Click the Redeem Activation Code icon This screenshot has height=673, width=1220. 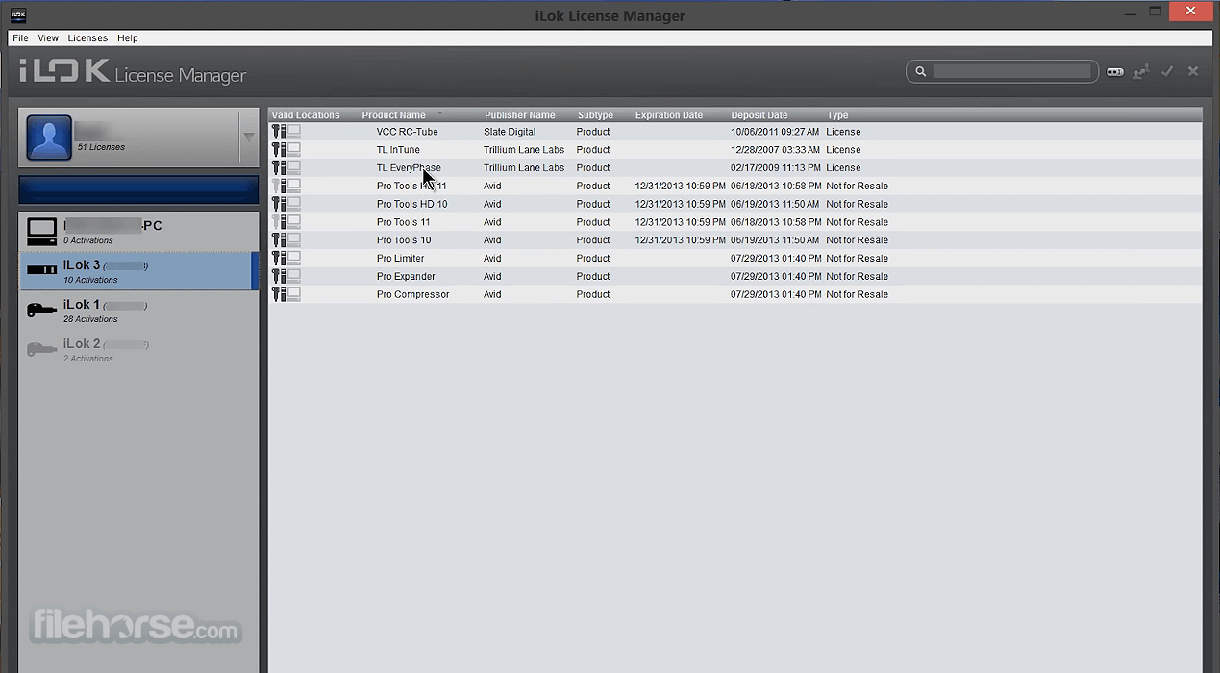(x=1115, y=72)
